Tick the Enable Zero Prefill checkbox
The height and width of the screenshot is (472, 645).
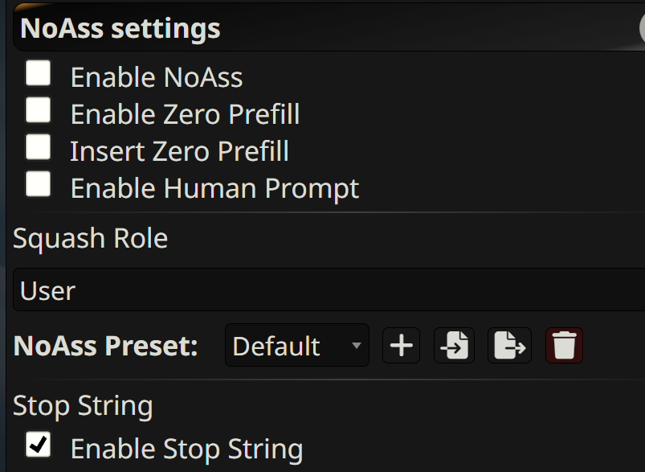click(38, 111)
